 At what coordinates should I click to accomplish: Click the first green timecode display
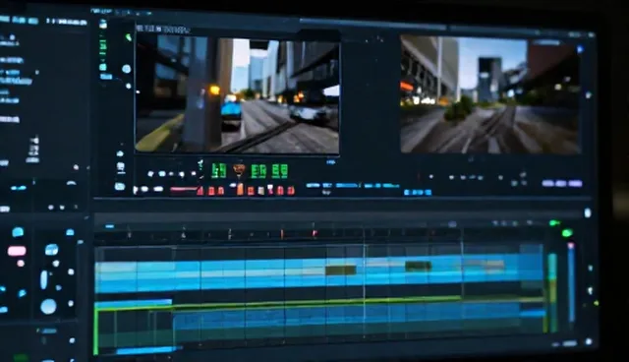click(x=219, y=170)
